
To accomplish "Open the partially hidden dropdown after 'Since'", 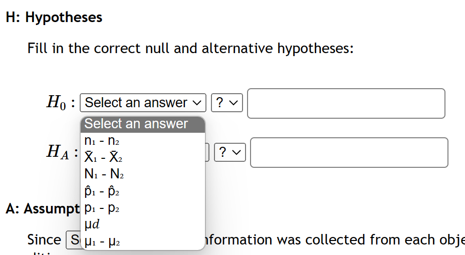I will coord(73,240).
